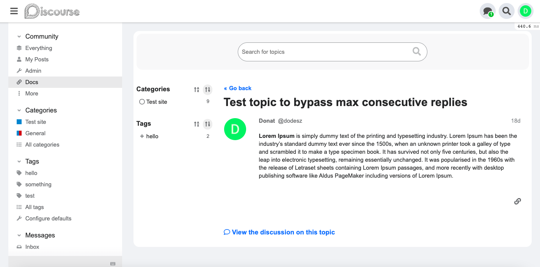Click the keyboard shortcuts icon

(x=113, y=264)
